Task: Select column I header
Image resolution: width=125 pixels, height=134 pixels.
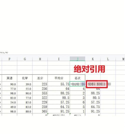Action: [x=59, y=59]
